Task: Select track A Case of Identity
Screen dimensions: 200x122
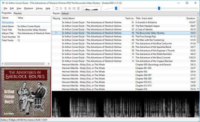Action: (x=124, y=29)
